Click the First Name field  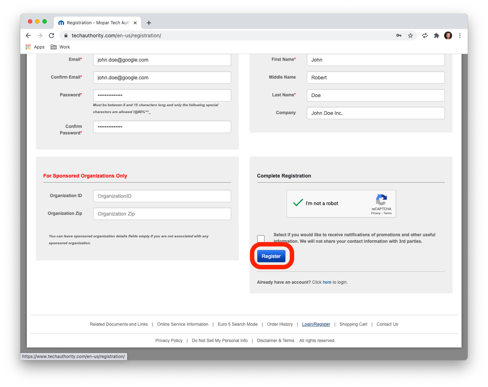click(x=376, y=60)
